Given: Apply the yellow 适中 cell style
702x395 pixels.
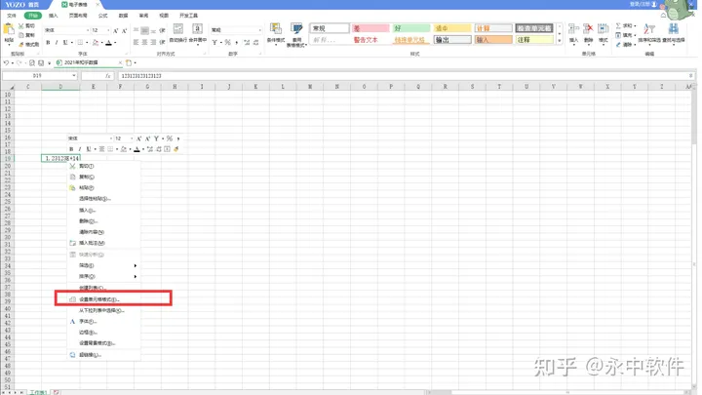Looking at the screenshot, I should point(452,28).
